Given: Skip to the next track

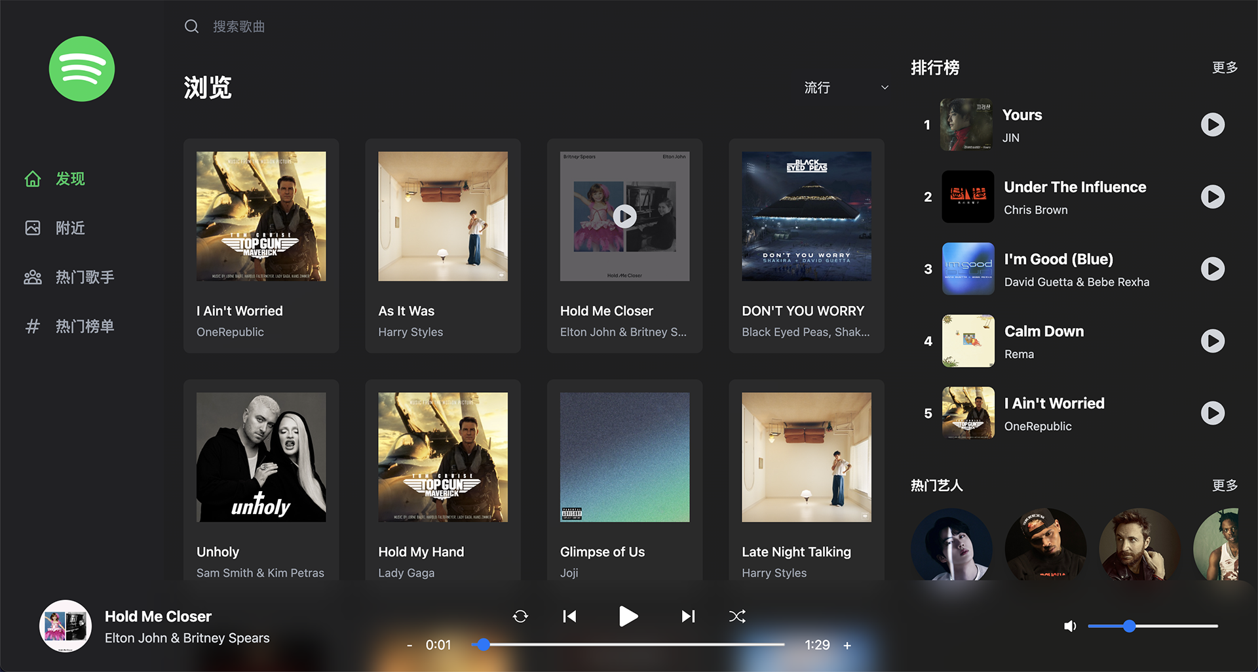Looking at the screenshot, I should (688, 616).
